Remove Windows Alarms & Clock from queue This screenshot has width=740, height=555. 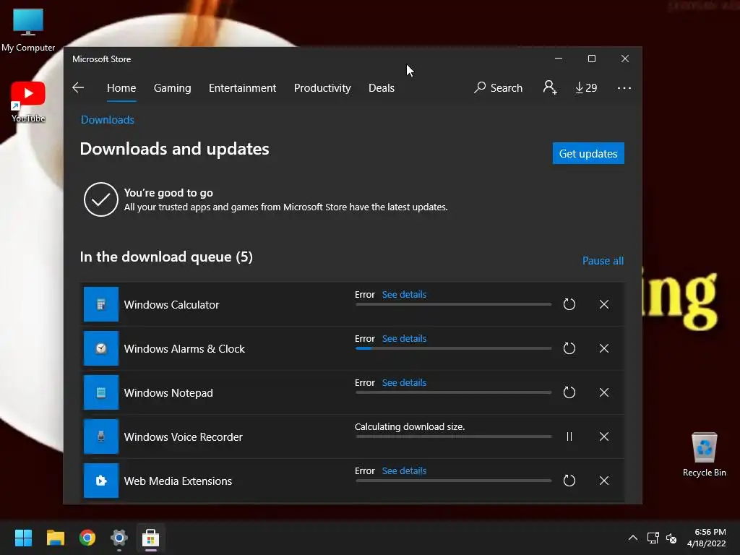[x=603, y=348]
